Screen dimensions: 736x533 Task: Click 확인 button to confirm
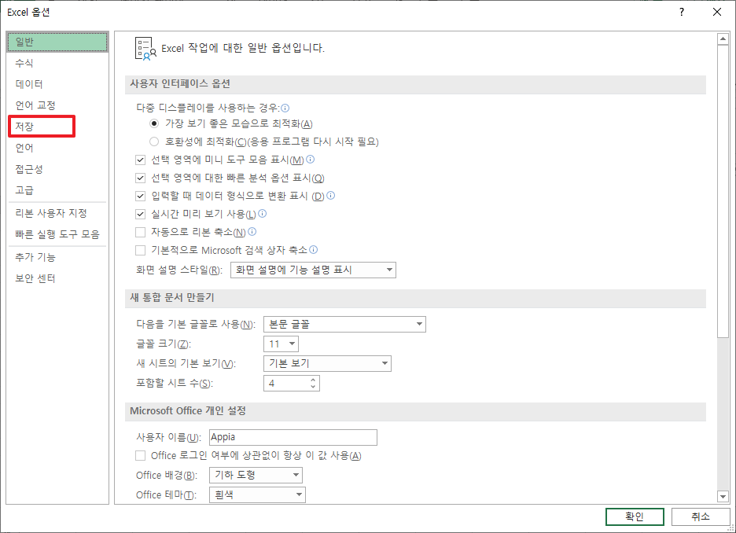click(x=635, y=516)
